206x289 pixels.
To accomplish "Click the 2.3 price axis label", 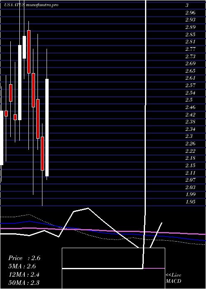I will [189, 136].
